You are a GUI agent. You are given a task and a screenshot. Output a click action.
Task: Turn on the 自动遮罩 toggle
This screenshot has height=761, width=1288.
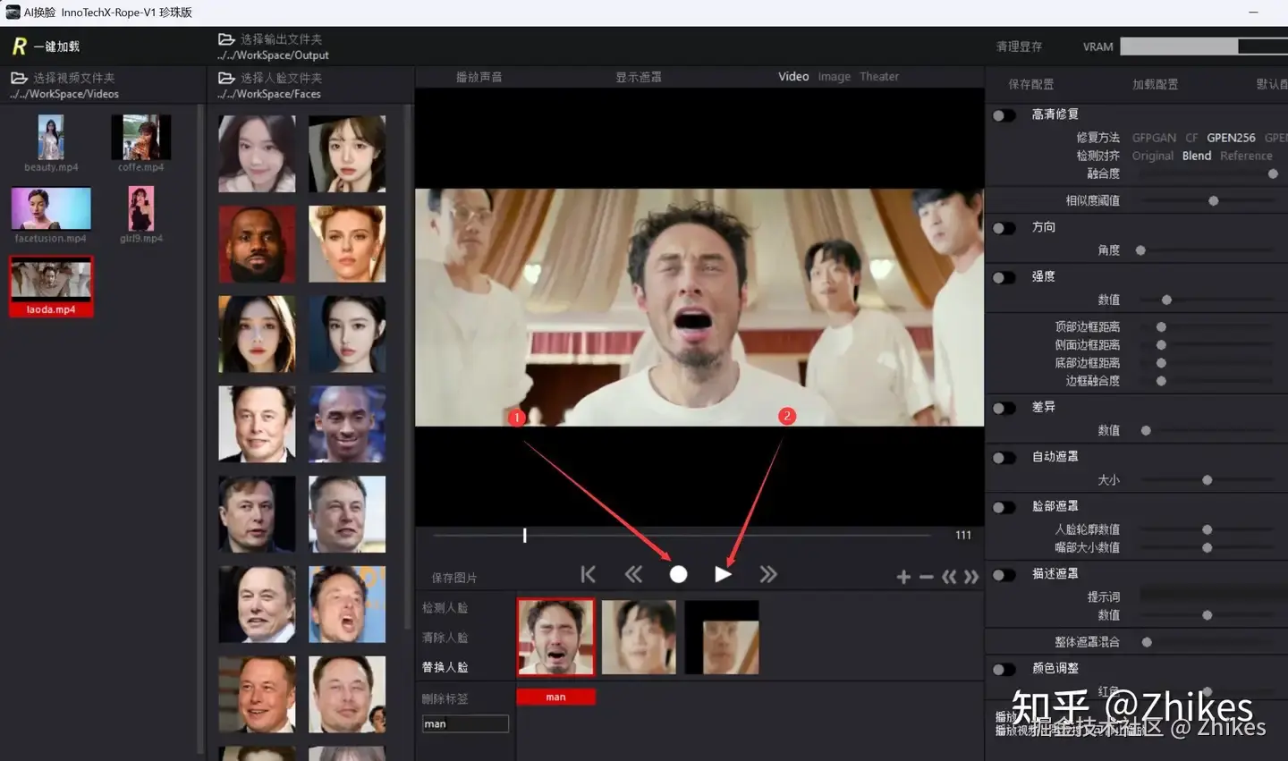coord(1004,458)
